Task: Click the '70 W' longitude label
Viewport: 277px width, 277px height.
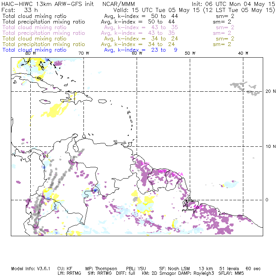Action: [84, 53]
